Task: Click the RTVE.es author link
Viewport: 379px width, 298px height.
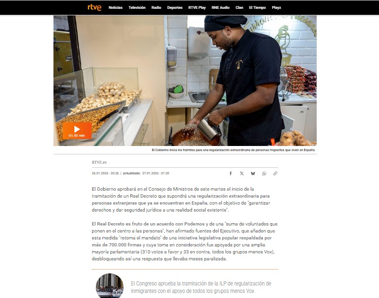Action: 99,162
